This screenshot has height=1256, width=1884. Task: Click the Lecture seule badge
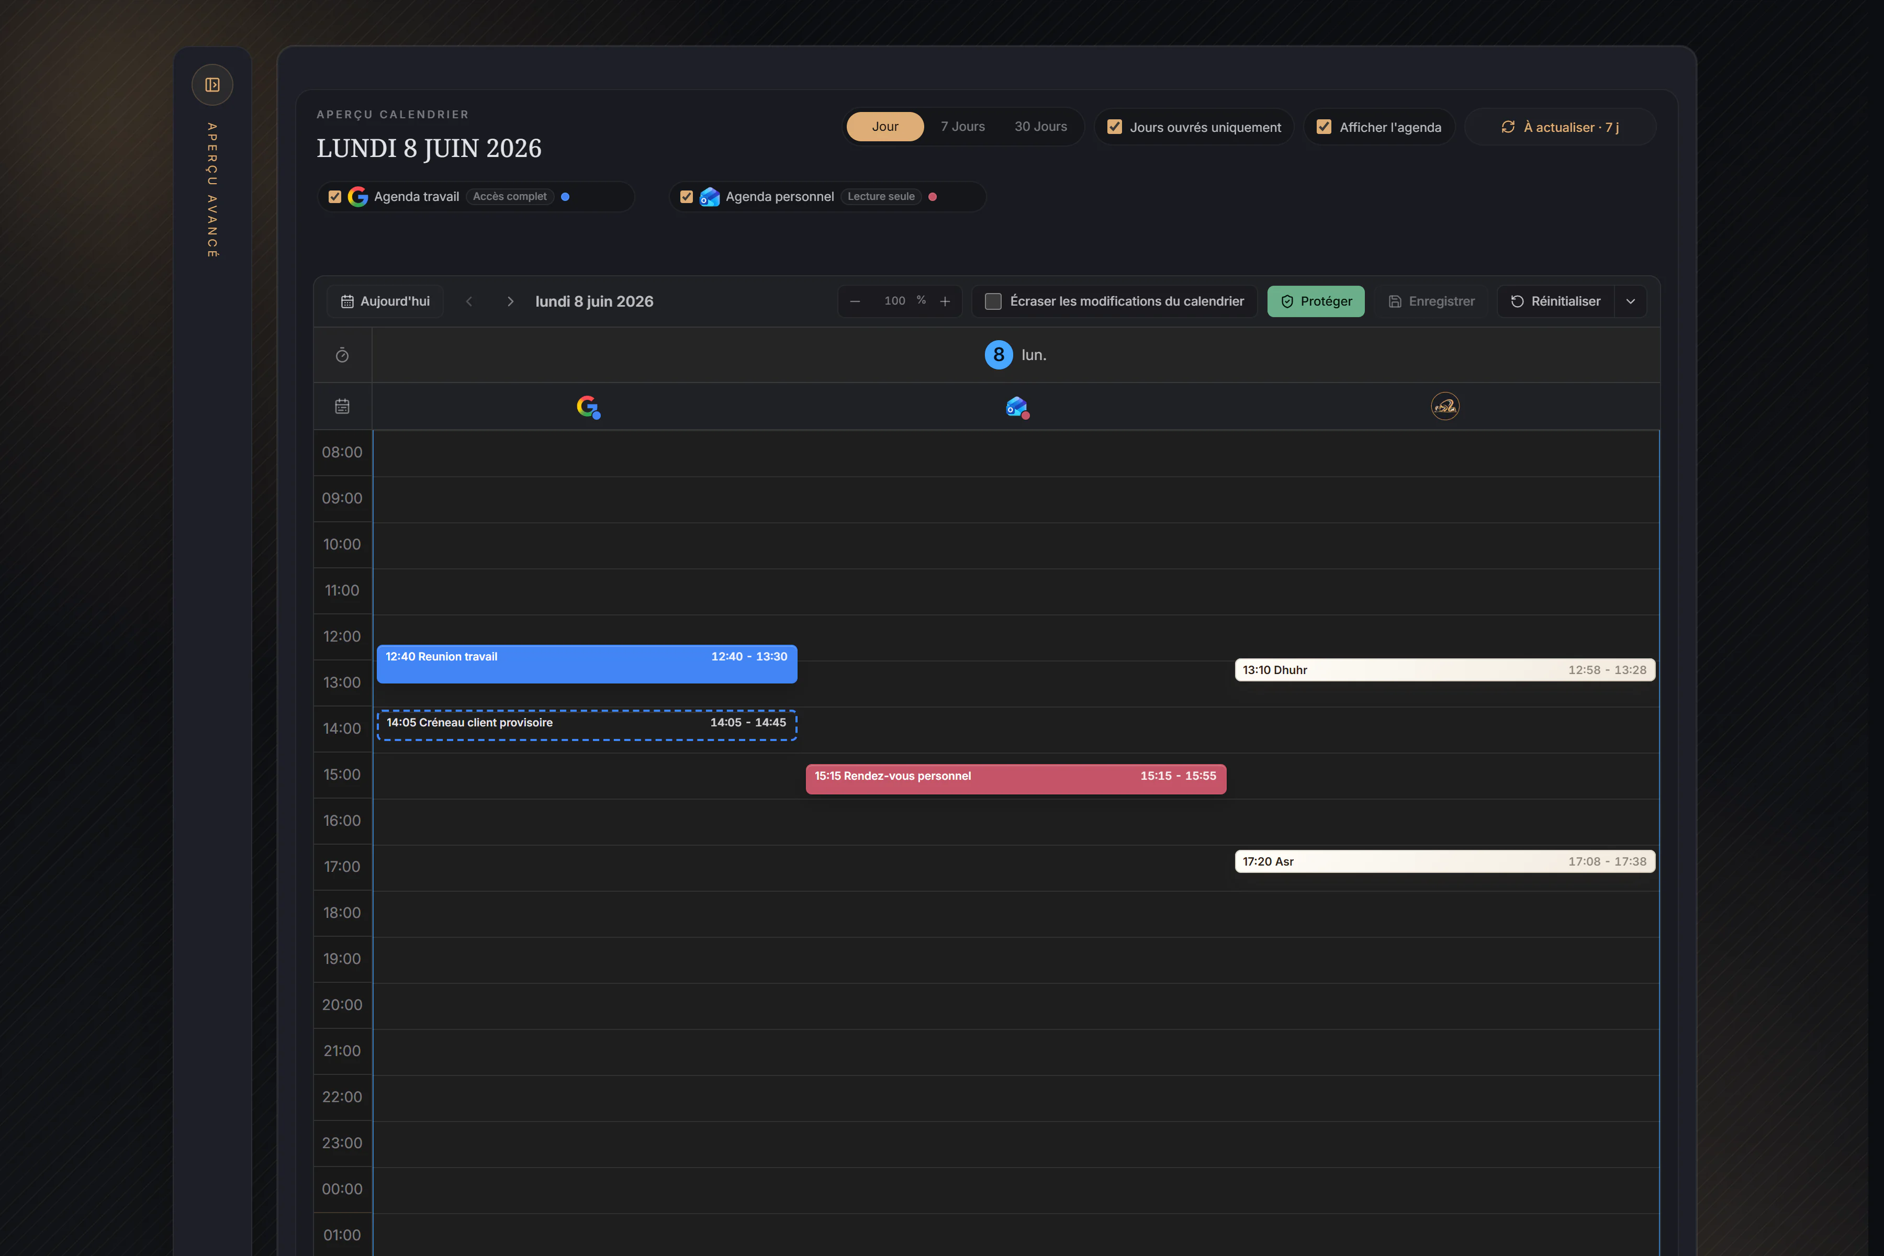coord(881,196)
